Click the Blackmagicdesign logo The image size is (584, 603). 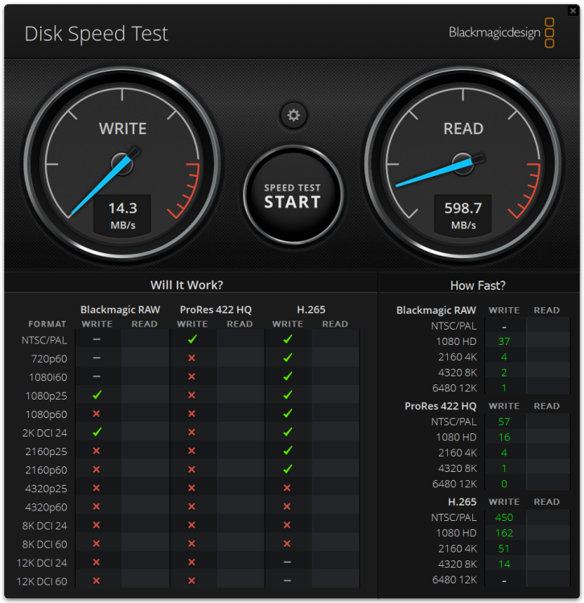[501, 33]
